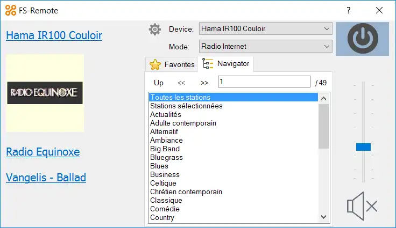This screenshot has height=228, width=396.
Task: Switch to the Favorites tab
Action: 172,64
